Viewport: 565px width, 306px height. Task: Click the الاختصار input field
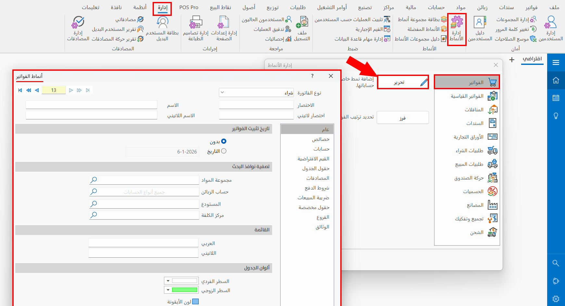(256, 104)
